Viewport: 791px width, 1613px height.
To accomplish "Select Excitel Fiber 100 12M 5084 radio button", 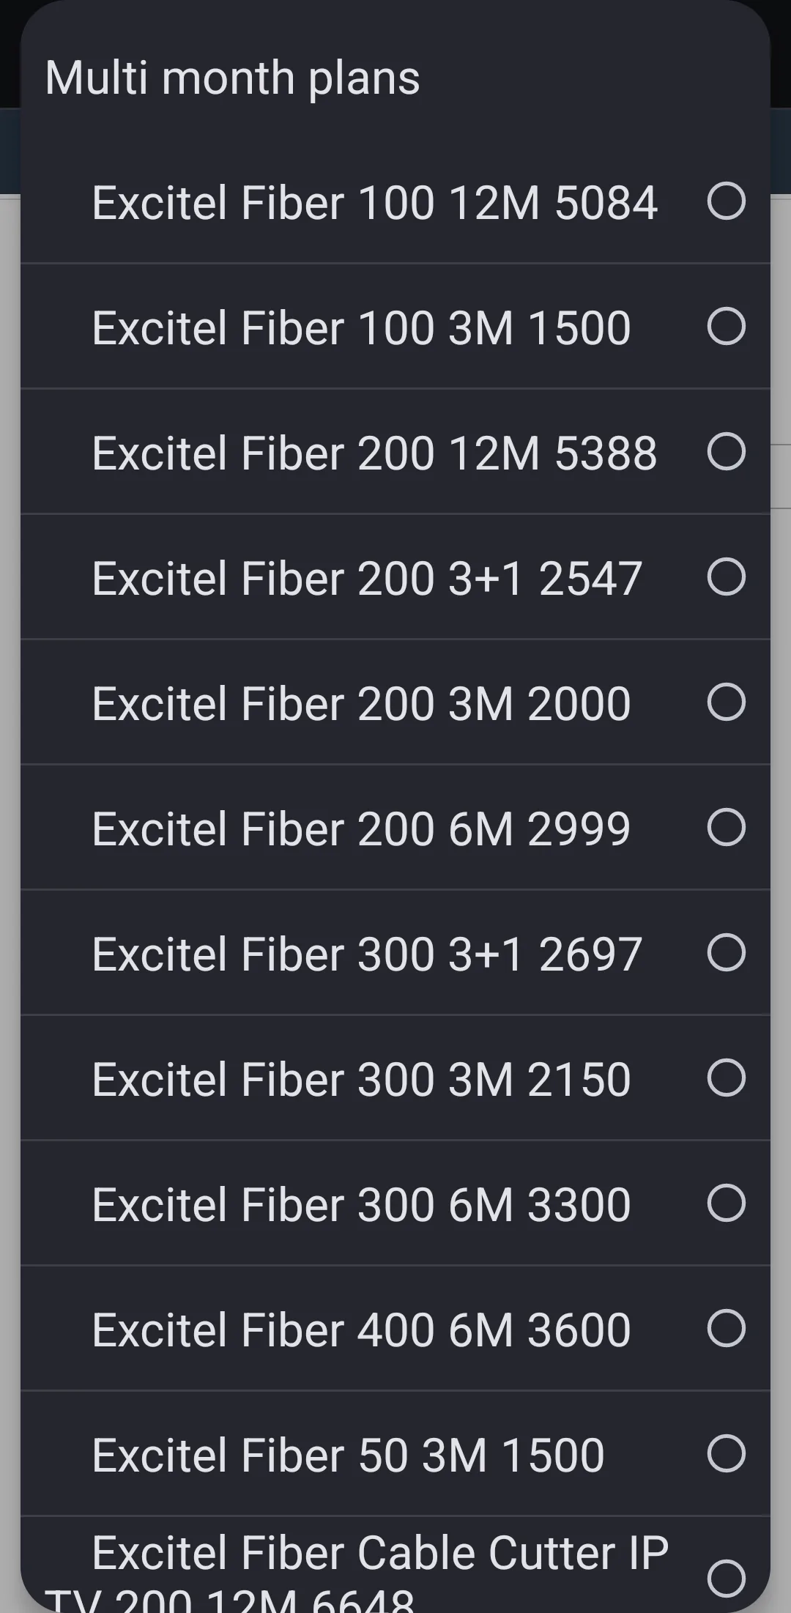I will [726, 201].
